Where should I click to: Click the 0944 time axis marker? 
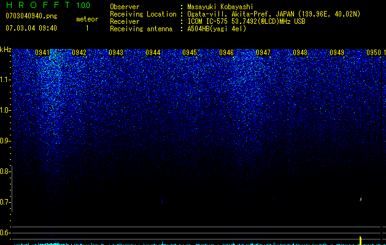pyautogui.click(x=153, y=53)
